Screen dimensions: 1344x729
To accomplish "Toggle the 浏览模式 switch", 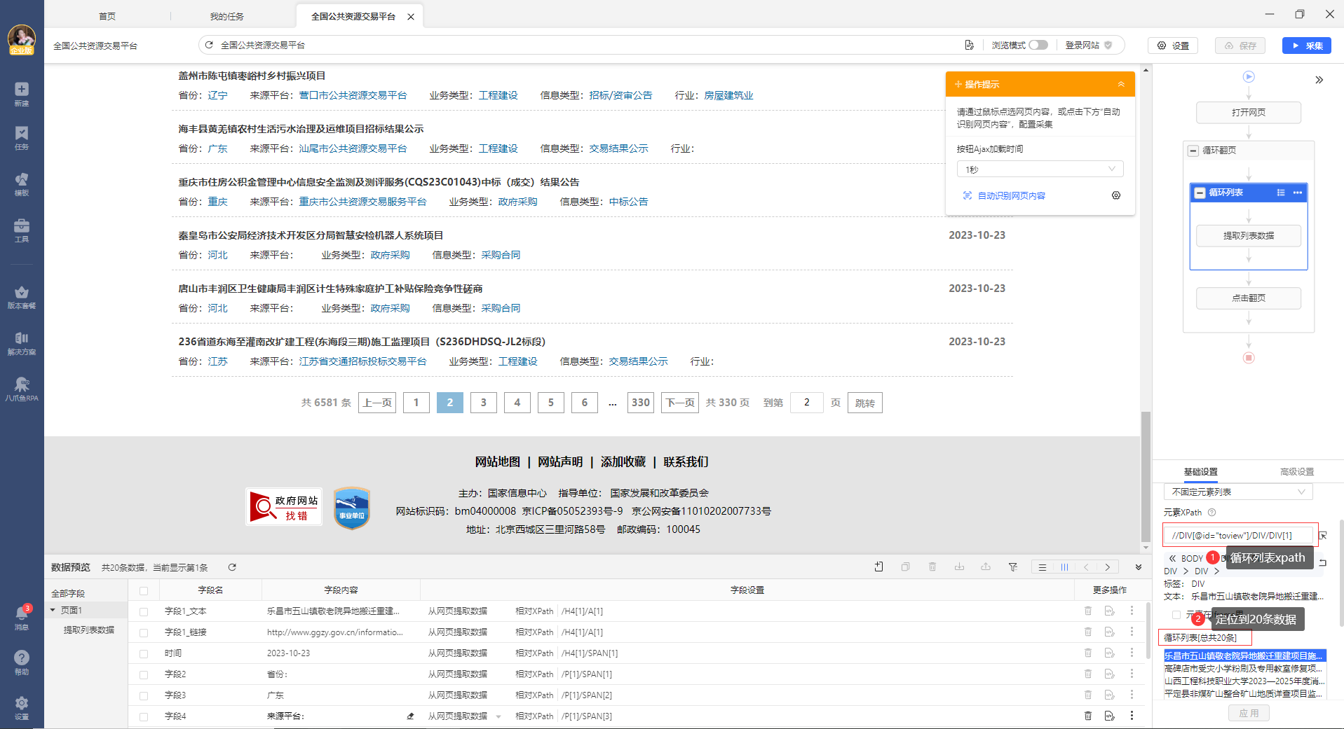I will [x=1038, y=45].
